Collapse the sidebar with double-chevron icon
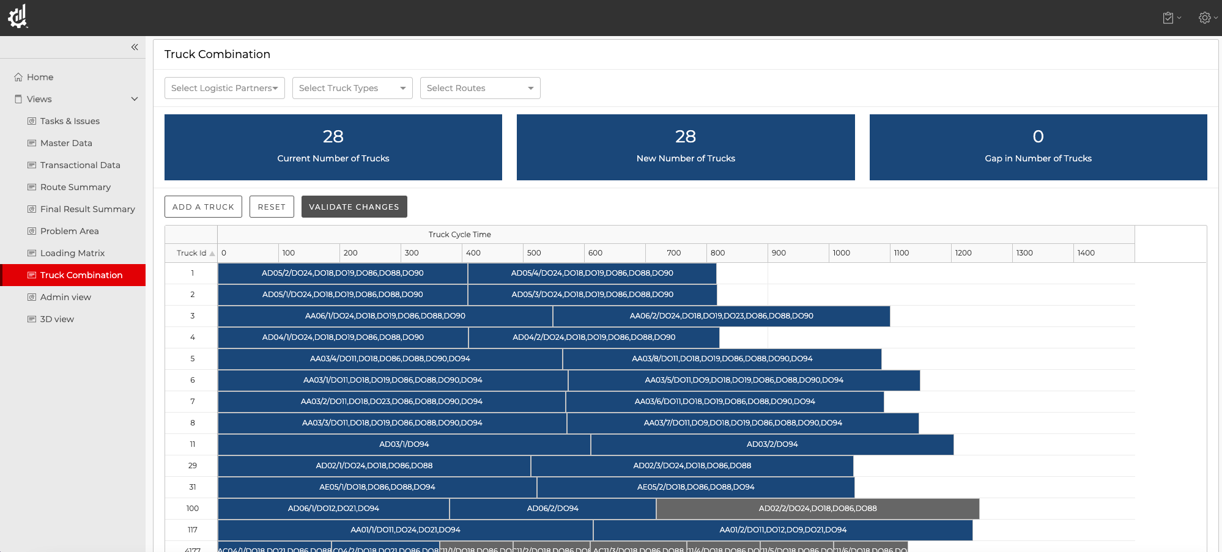 (x=135, y=47)
